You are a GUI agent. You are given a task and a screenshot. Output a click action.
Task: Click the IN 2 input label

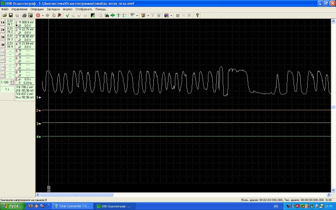click(10, 31)
